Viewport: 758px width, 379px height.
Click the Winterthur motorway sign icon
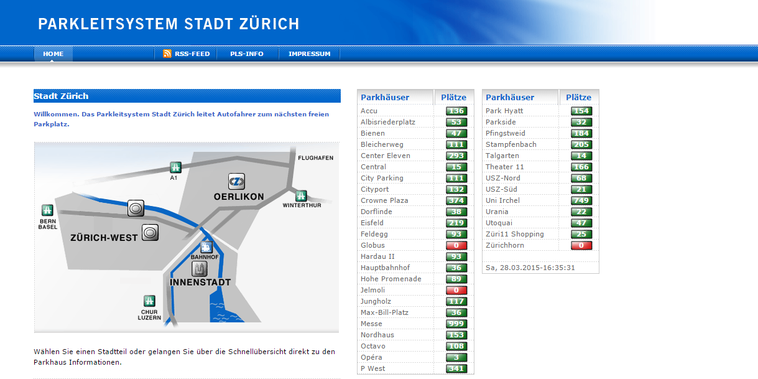coord(301,195)
